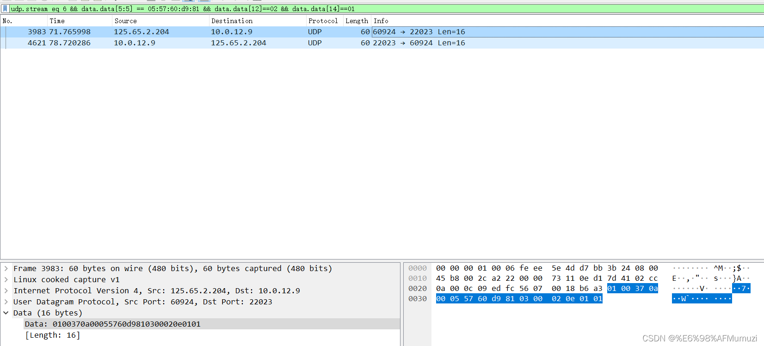Click hex offset 0030 row label

coord(418,299)
